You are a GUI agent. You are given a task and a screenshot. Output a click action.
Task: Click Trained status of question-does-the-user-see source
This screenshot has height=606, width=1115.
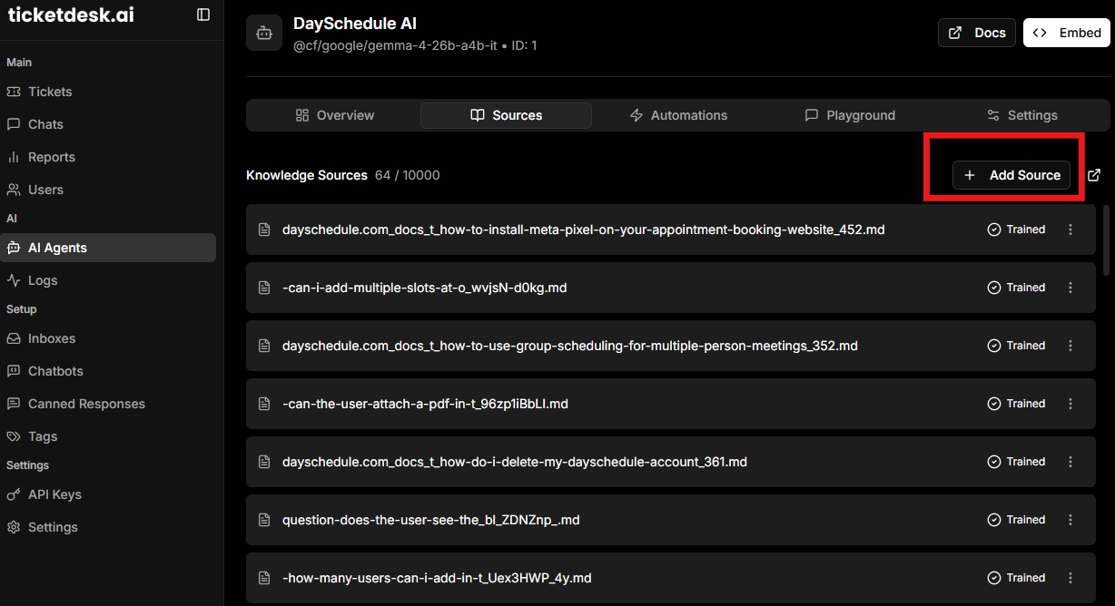click(x=1016, y=520)
